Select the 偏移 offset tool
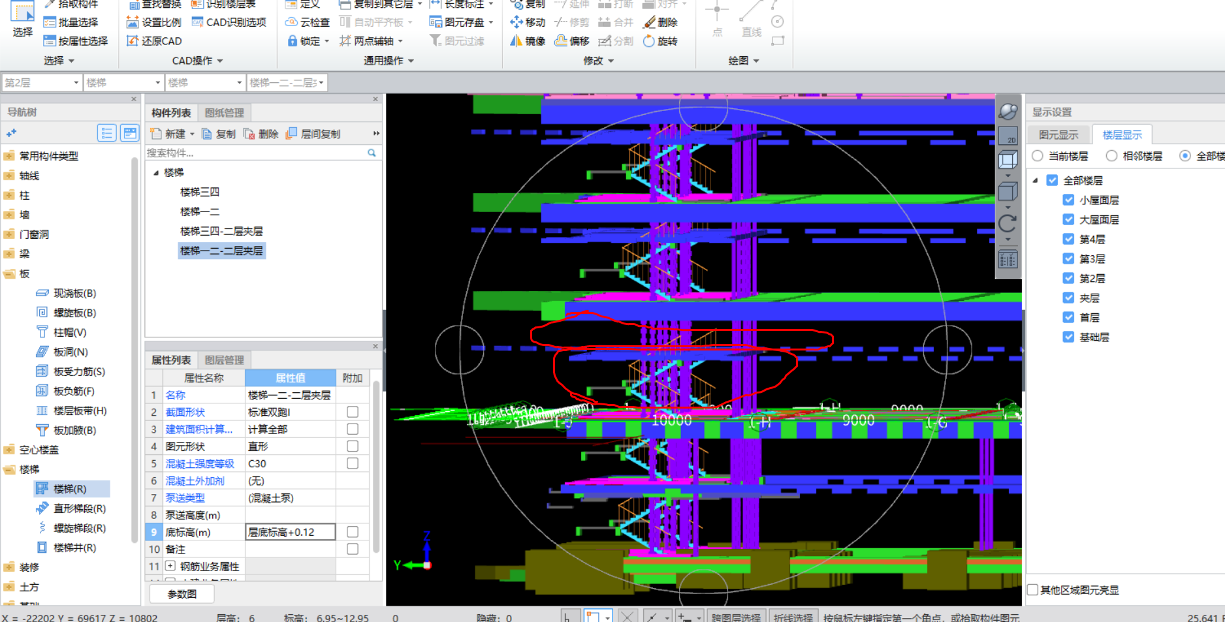The image size is (1225, 622). click(572, 41)
